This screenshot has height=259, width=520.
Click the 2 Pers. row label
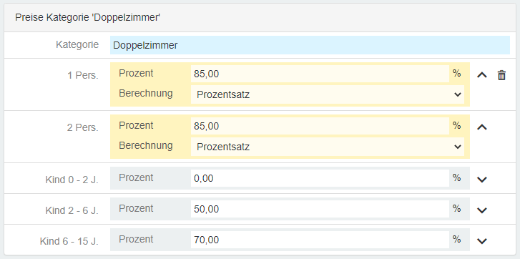point(83,127)
